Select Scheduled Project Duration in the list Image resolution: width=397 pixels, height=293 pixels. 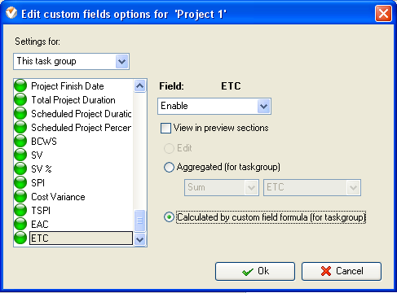point(81,114)
